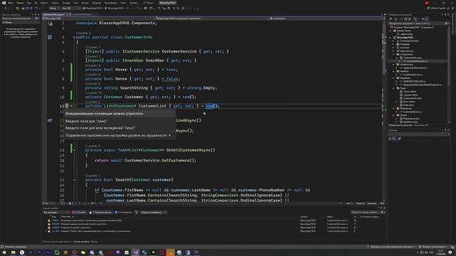Click Collapse All icon in Solution Explorer

[405, 19]
